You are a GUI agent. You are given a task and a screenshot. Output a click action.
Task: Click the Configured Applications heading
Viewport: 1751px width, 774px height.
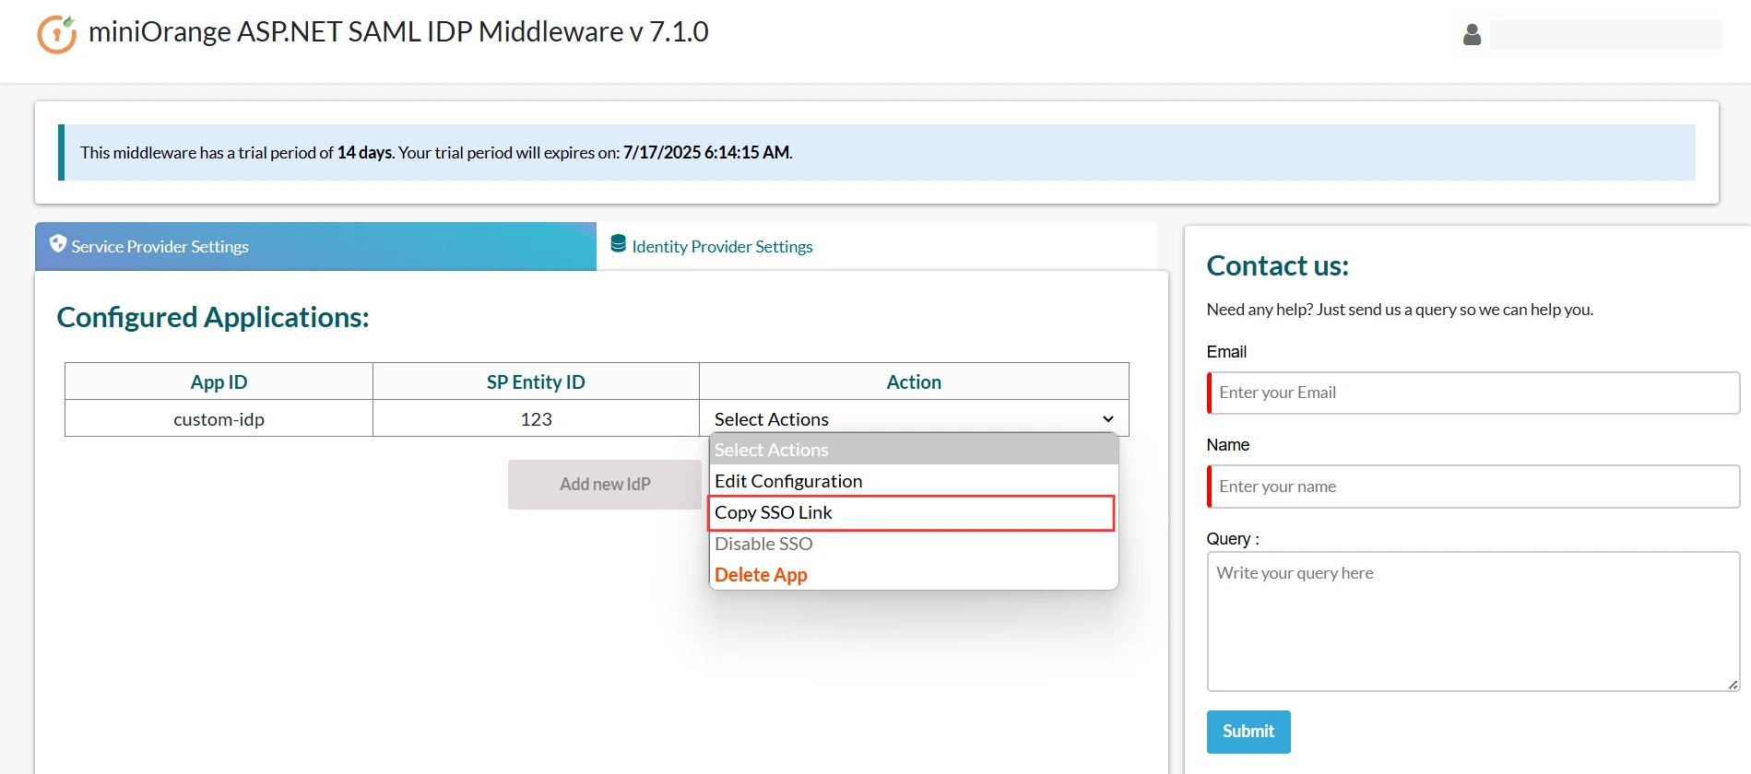(x=213, y=317)
